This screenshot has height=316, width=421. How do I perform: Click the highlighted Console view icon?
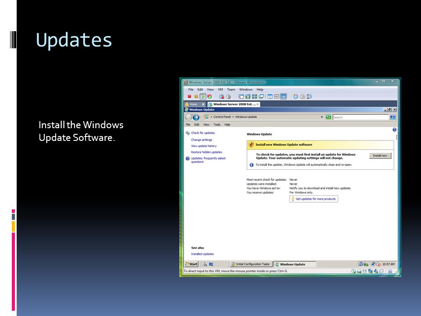(284, 97)
